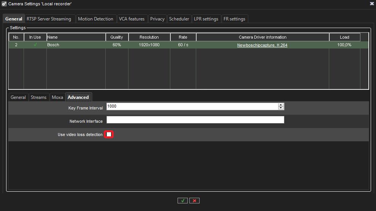Click the green checkmark confirm button
Image resolution: width=376 pixels, height=211 pixels.
click(182, 201)
